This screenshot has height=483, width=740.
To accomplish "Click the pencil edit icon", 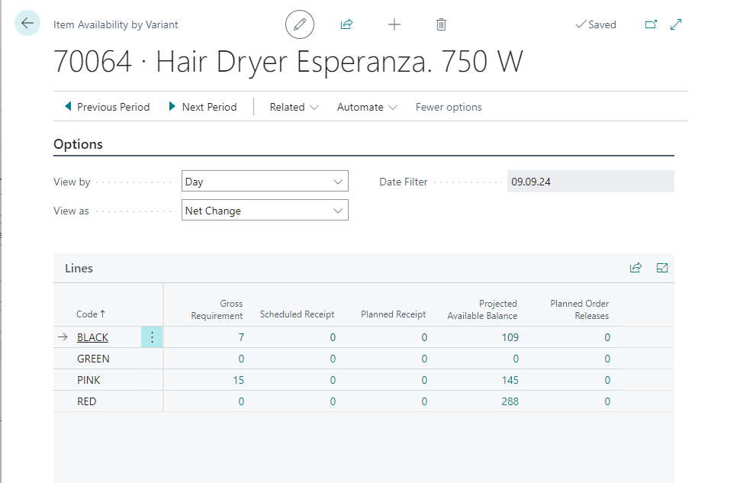I will [300, 24].
